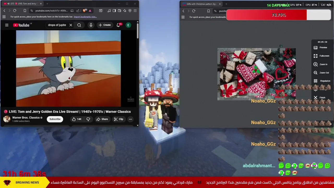
Task: Go forward in the YouTube window
Action: pos(9,11)
